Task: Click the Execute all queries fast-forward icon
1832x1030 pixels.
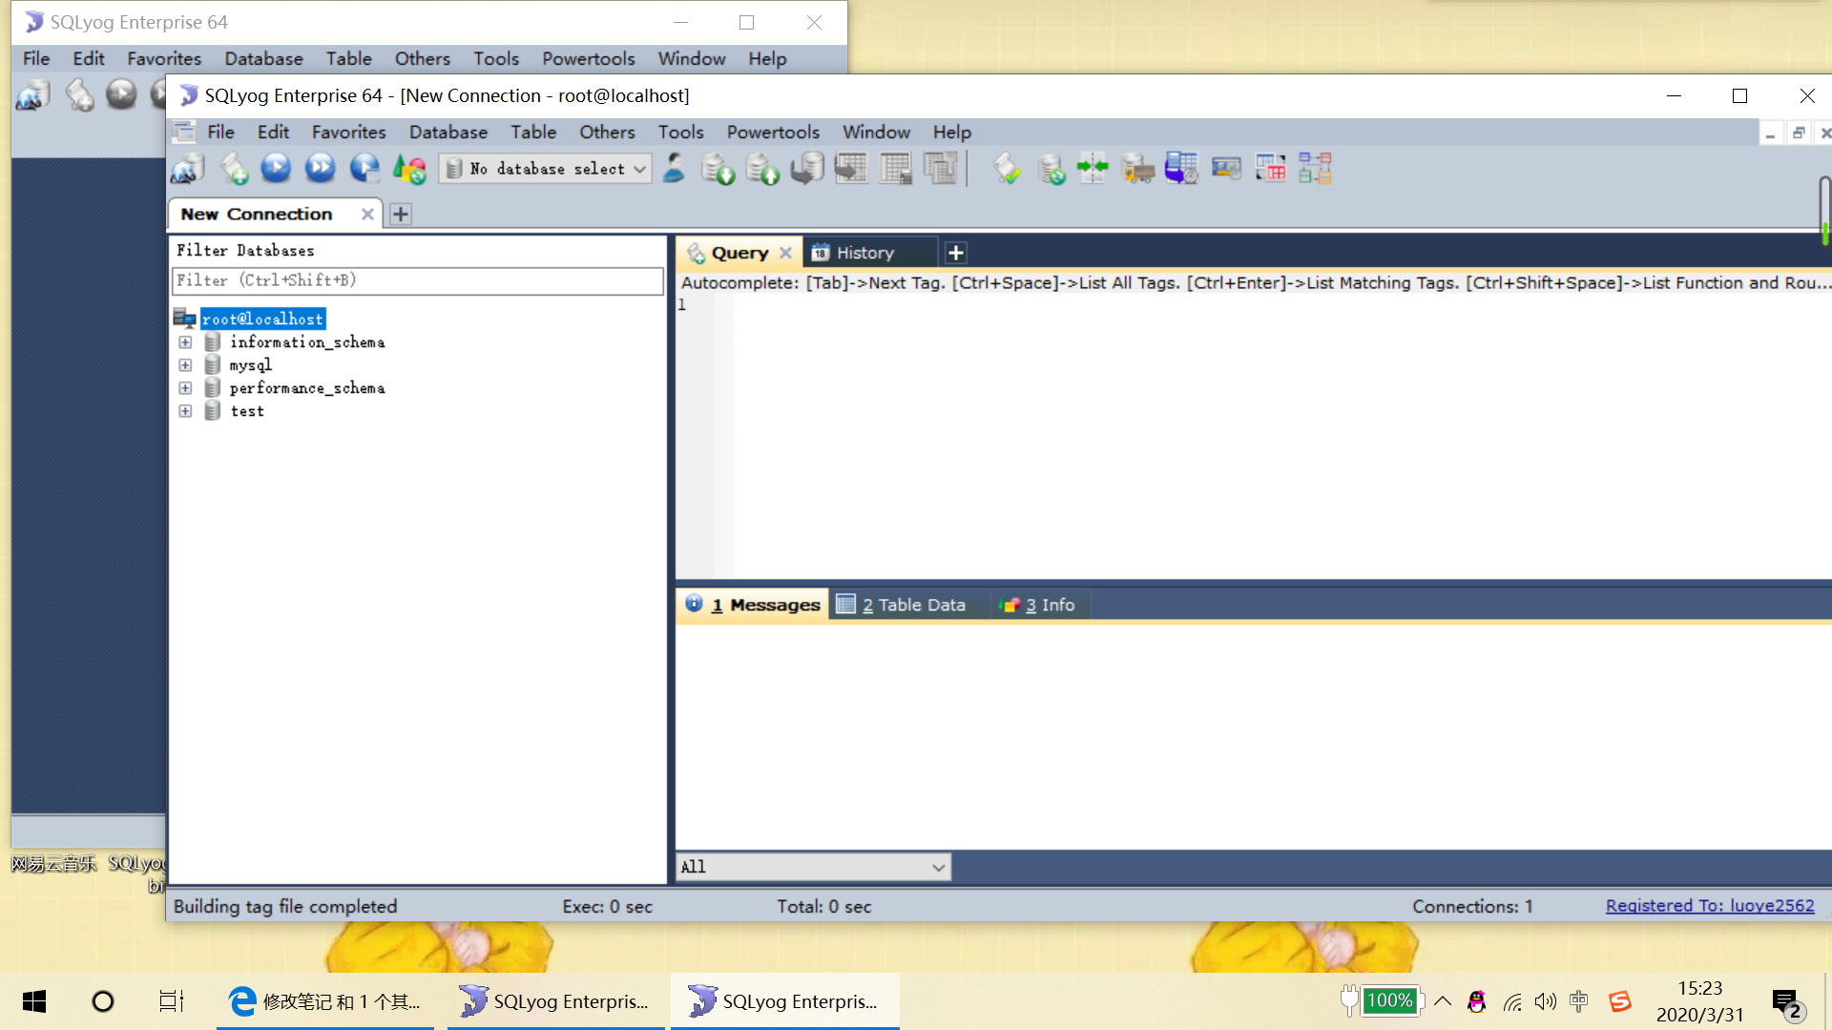Action: pyautogui.click(x=320, y=168)
